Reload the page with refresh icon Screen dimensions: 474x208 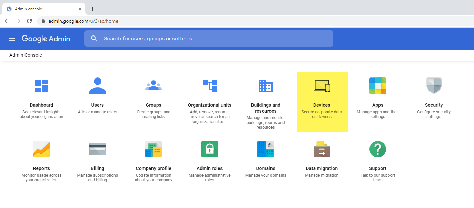[x=29, y=21]
